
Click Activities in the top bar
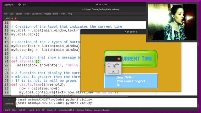pos(9,5)
